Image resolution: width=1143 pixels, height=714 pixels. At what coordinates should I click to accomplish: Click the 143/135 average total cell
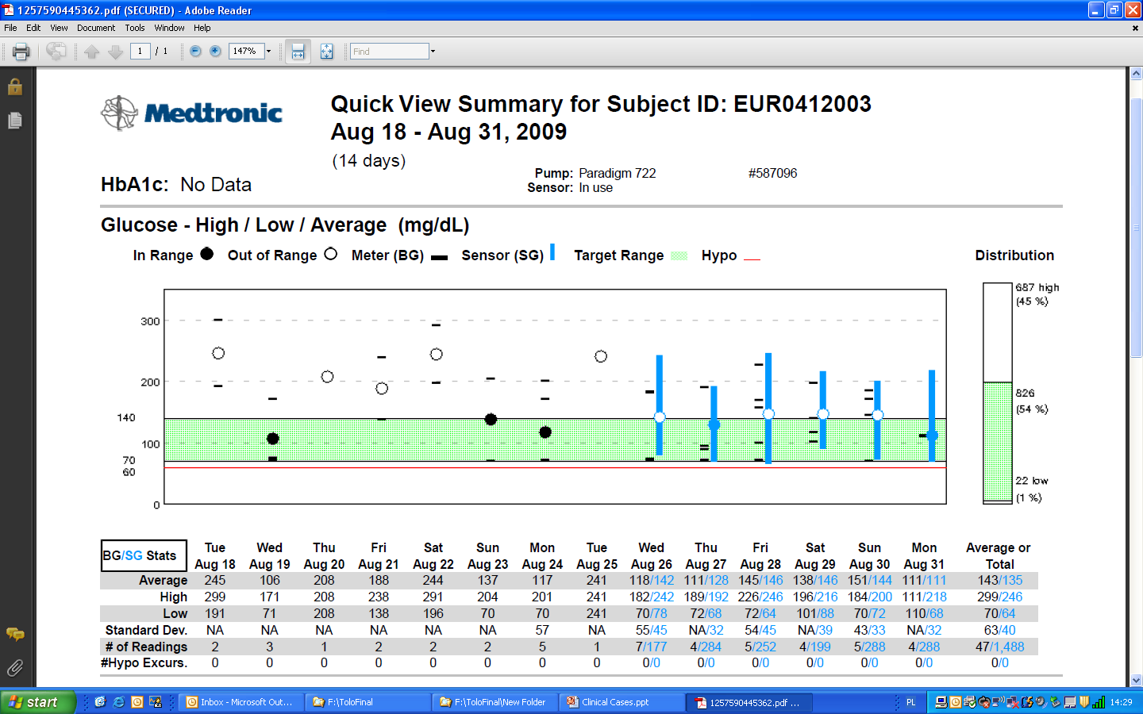[x=999, y=580]
